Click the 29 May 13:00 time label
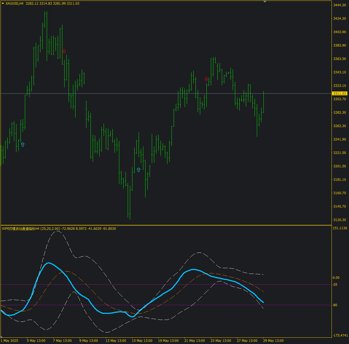349x344 pixels. (273, 341)
